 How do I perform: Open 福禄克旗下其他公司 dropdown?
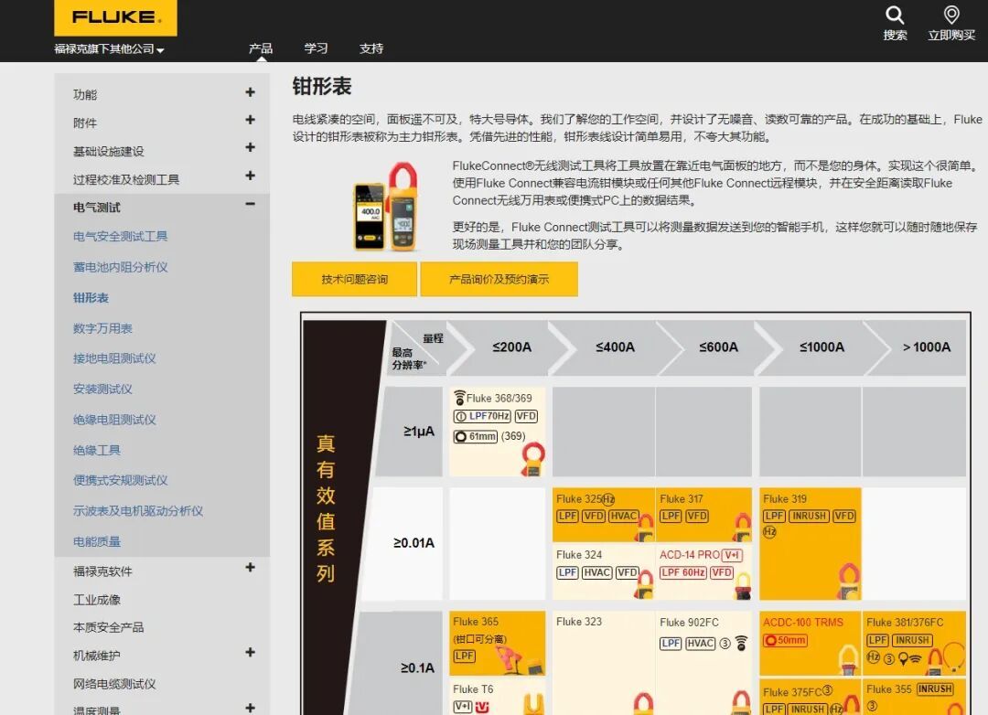pyautogui.click(x=109, y=49)
